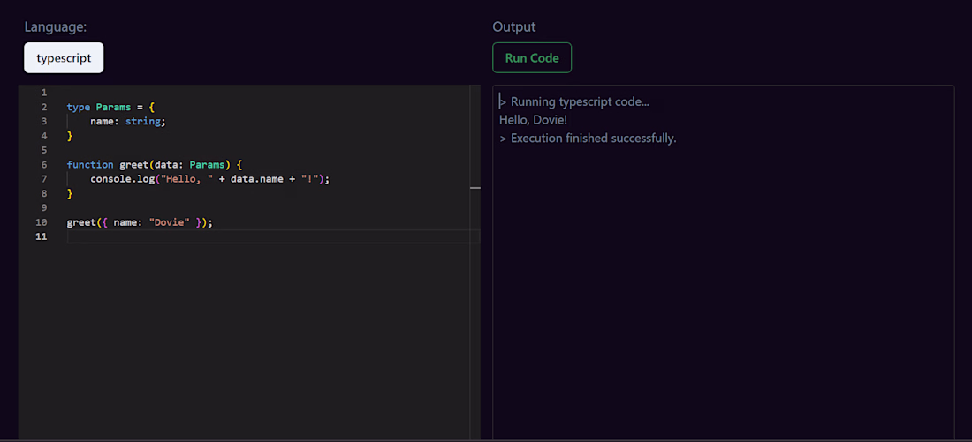972x442 pixels.
Task: Click the Run Code button
Action: tap(532, 58)
